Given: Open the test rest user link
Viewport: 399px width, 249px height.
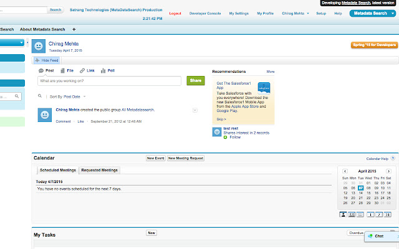Looking at the screenshot, I should click(231, 129).
